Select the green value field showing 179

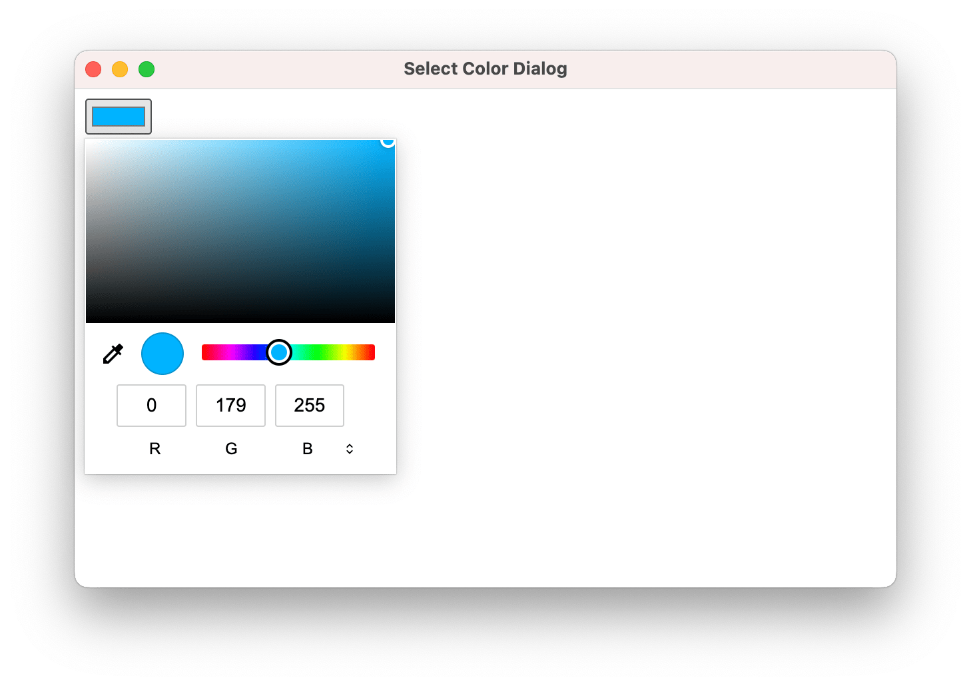[230, 405]
